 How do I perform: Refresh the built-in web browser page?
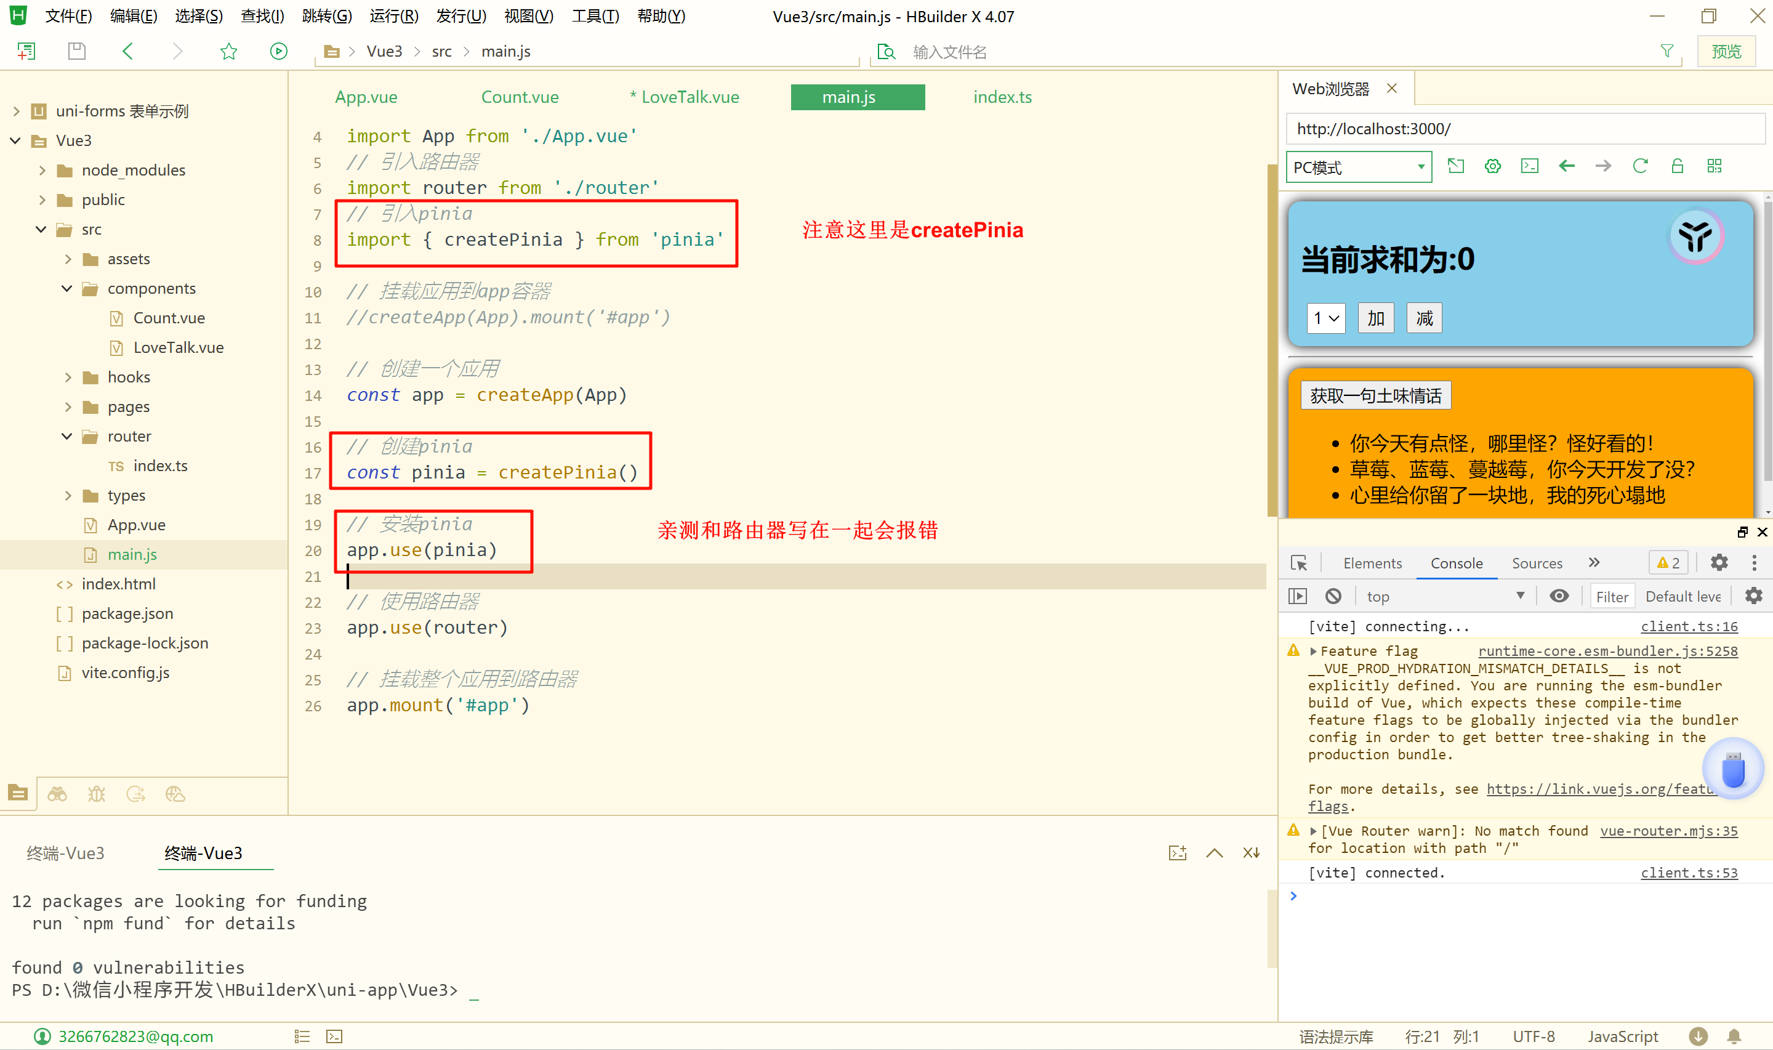pos(1640,166)
